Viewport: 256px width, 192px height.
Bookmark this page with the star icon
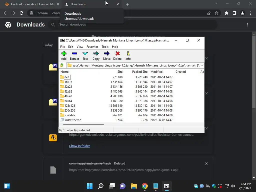coord(216,13)
